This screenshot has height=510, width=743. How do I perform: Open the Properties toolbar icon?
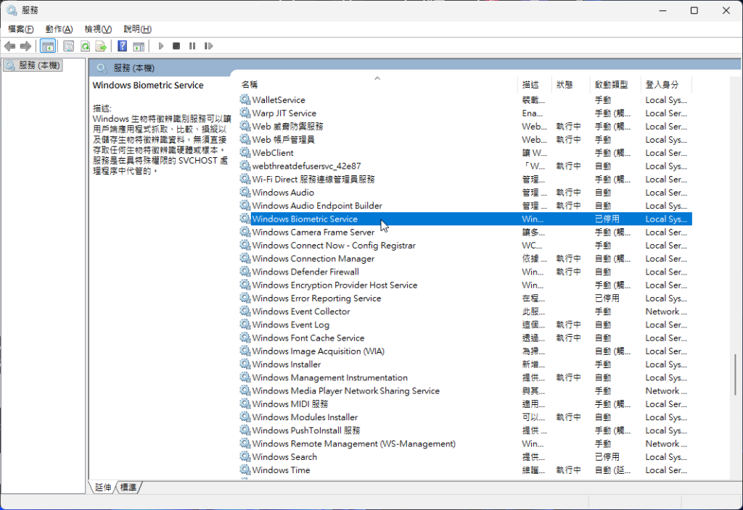(x=68, y=46)
